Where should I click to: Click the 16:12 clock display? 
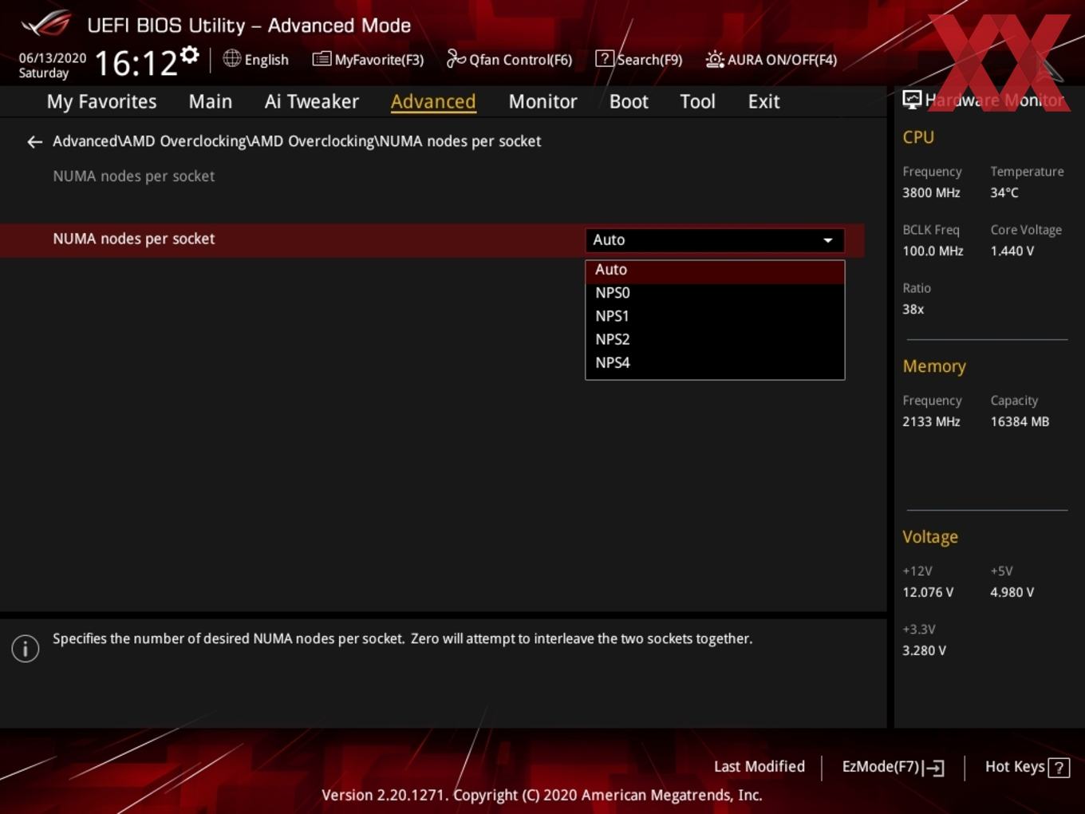pos(136,63)
